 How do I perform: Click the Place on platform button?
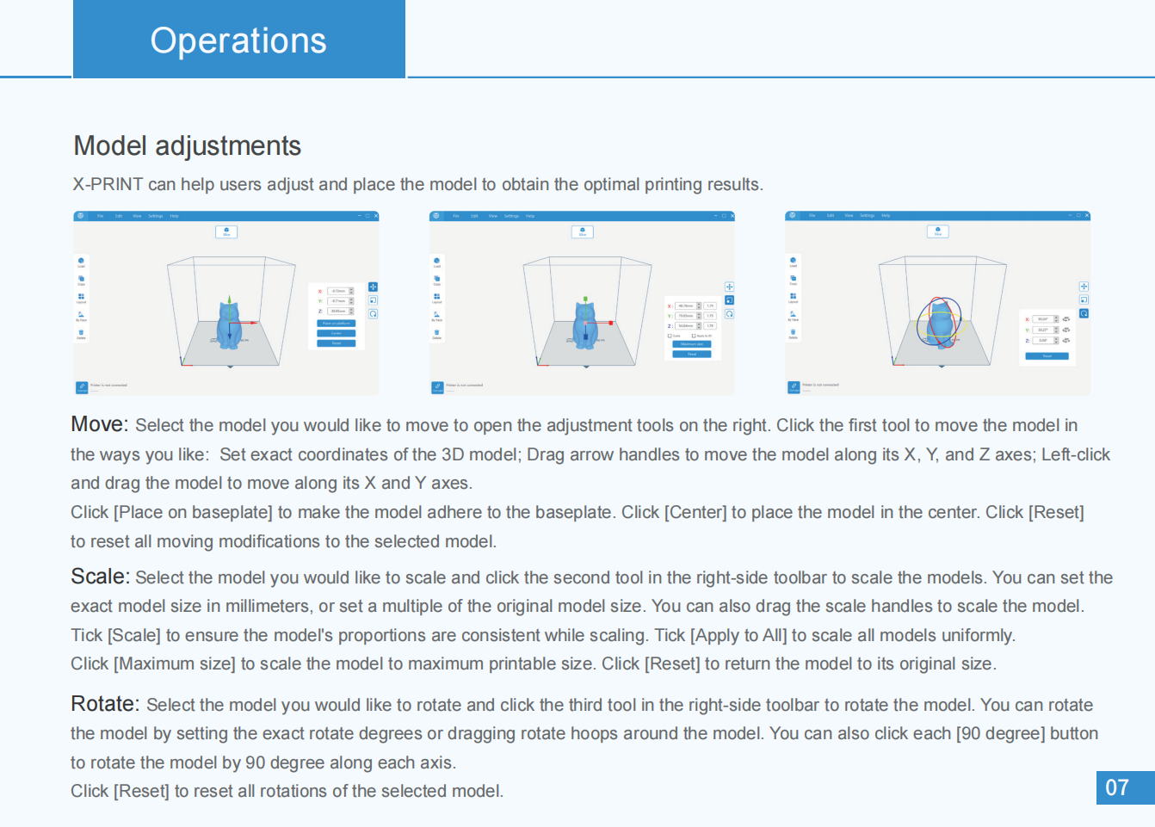[337, 324]
